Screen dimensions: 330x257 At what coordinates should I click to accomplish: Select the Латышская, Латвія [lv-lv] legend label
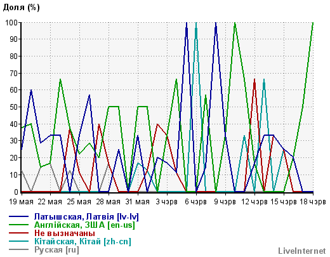86,216
